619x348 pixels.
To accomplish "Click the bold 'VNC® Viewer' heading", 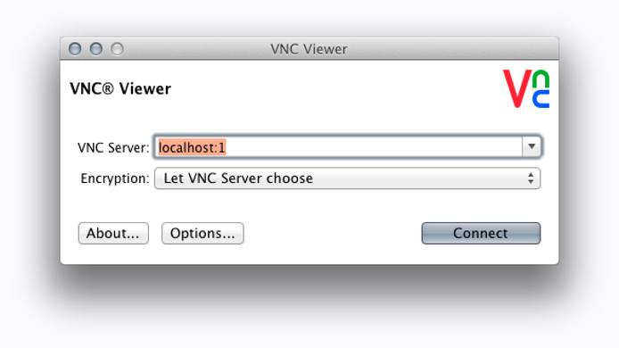I will tap(120, 88).
